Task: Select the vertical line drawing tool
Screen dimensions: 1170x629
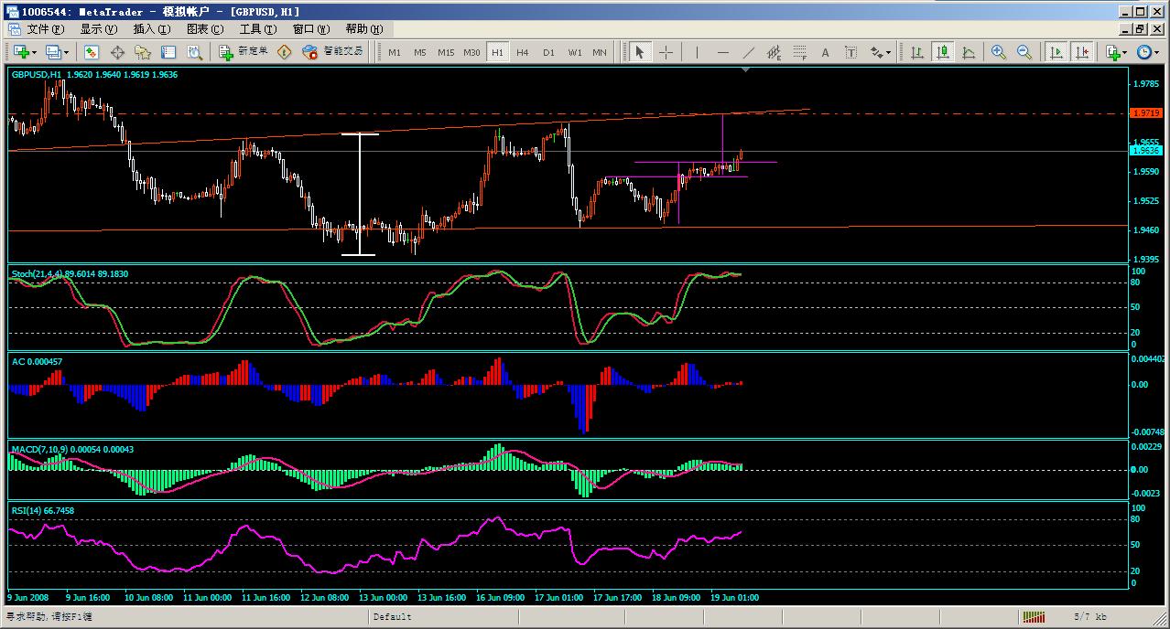Action: (697, 52)
